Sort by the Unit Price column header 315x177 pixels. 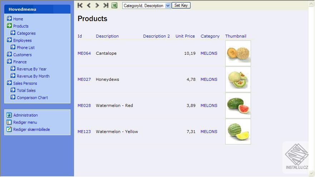pos(185,36)
